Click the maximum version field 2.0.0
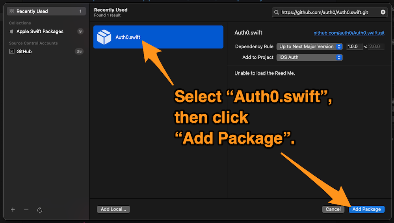Screen dimensions: 394x223 376,46
